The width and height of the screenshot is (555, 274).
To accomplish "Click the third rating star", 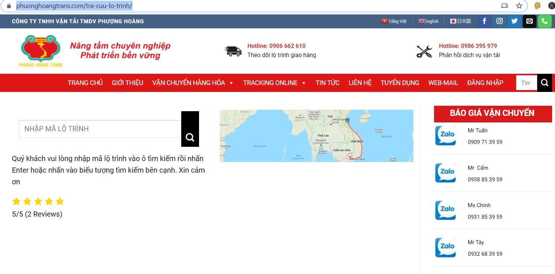I will tap(38, 201).
